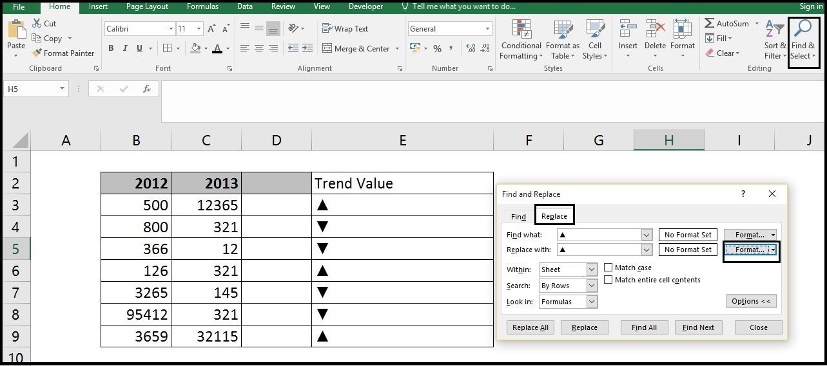Open the Find what history dropdown arrow

pos(647,235)
